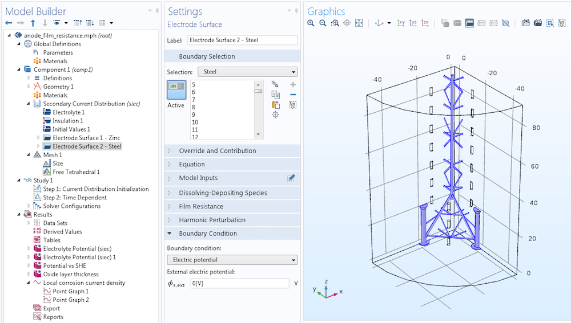
Task: Switch to the xy view
Action: click(401, 23)
